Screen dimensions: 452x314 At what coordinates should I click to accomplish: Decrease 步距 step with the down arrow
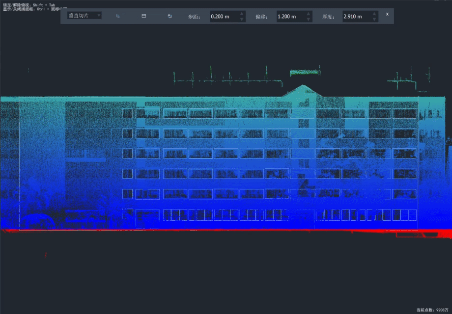[x=242, y=20]
